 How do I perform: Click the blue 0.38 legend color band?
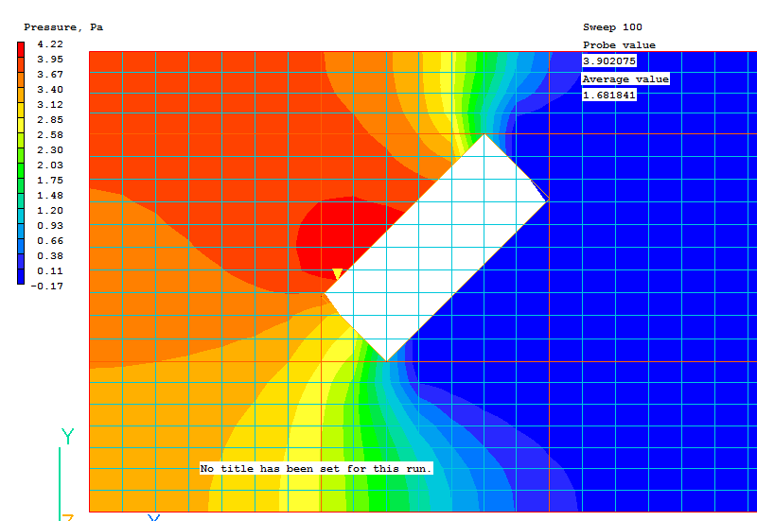click(22, 256)
